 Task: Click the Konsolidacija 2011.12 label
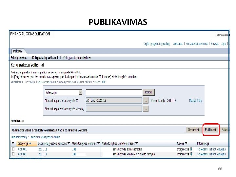coord(164,101)
